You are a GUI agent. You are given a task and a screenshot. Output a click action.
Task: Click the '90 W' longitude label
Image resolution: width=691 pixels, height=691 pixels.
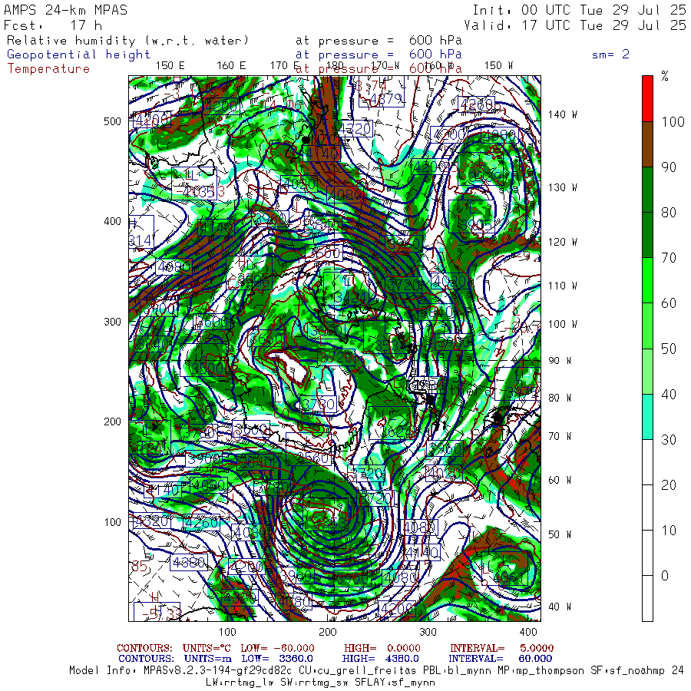(560, 361)
